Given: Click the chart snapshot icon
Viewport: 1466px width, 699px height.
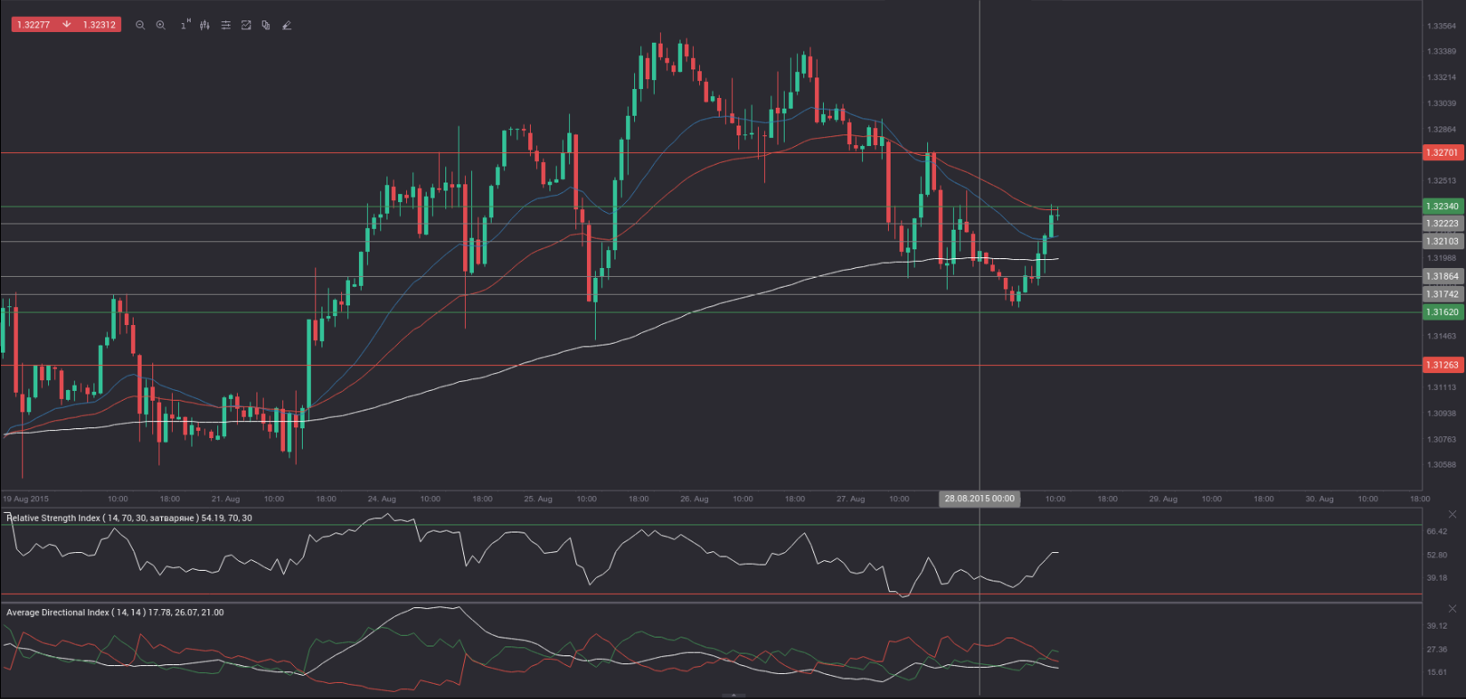Looking at the screenshot, I should coord(246,25).
